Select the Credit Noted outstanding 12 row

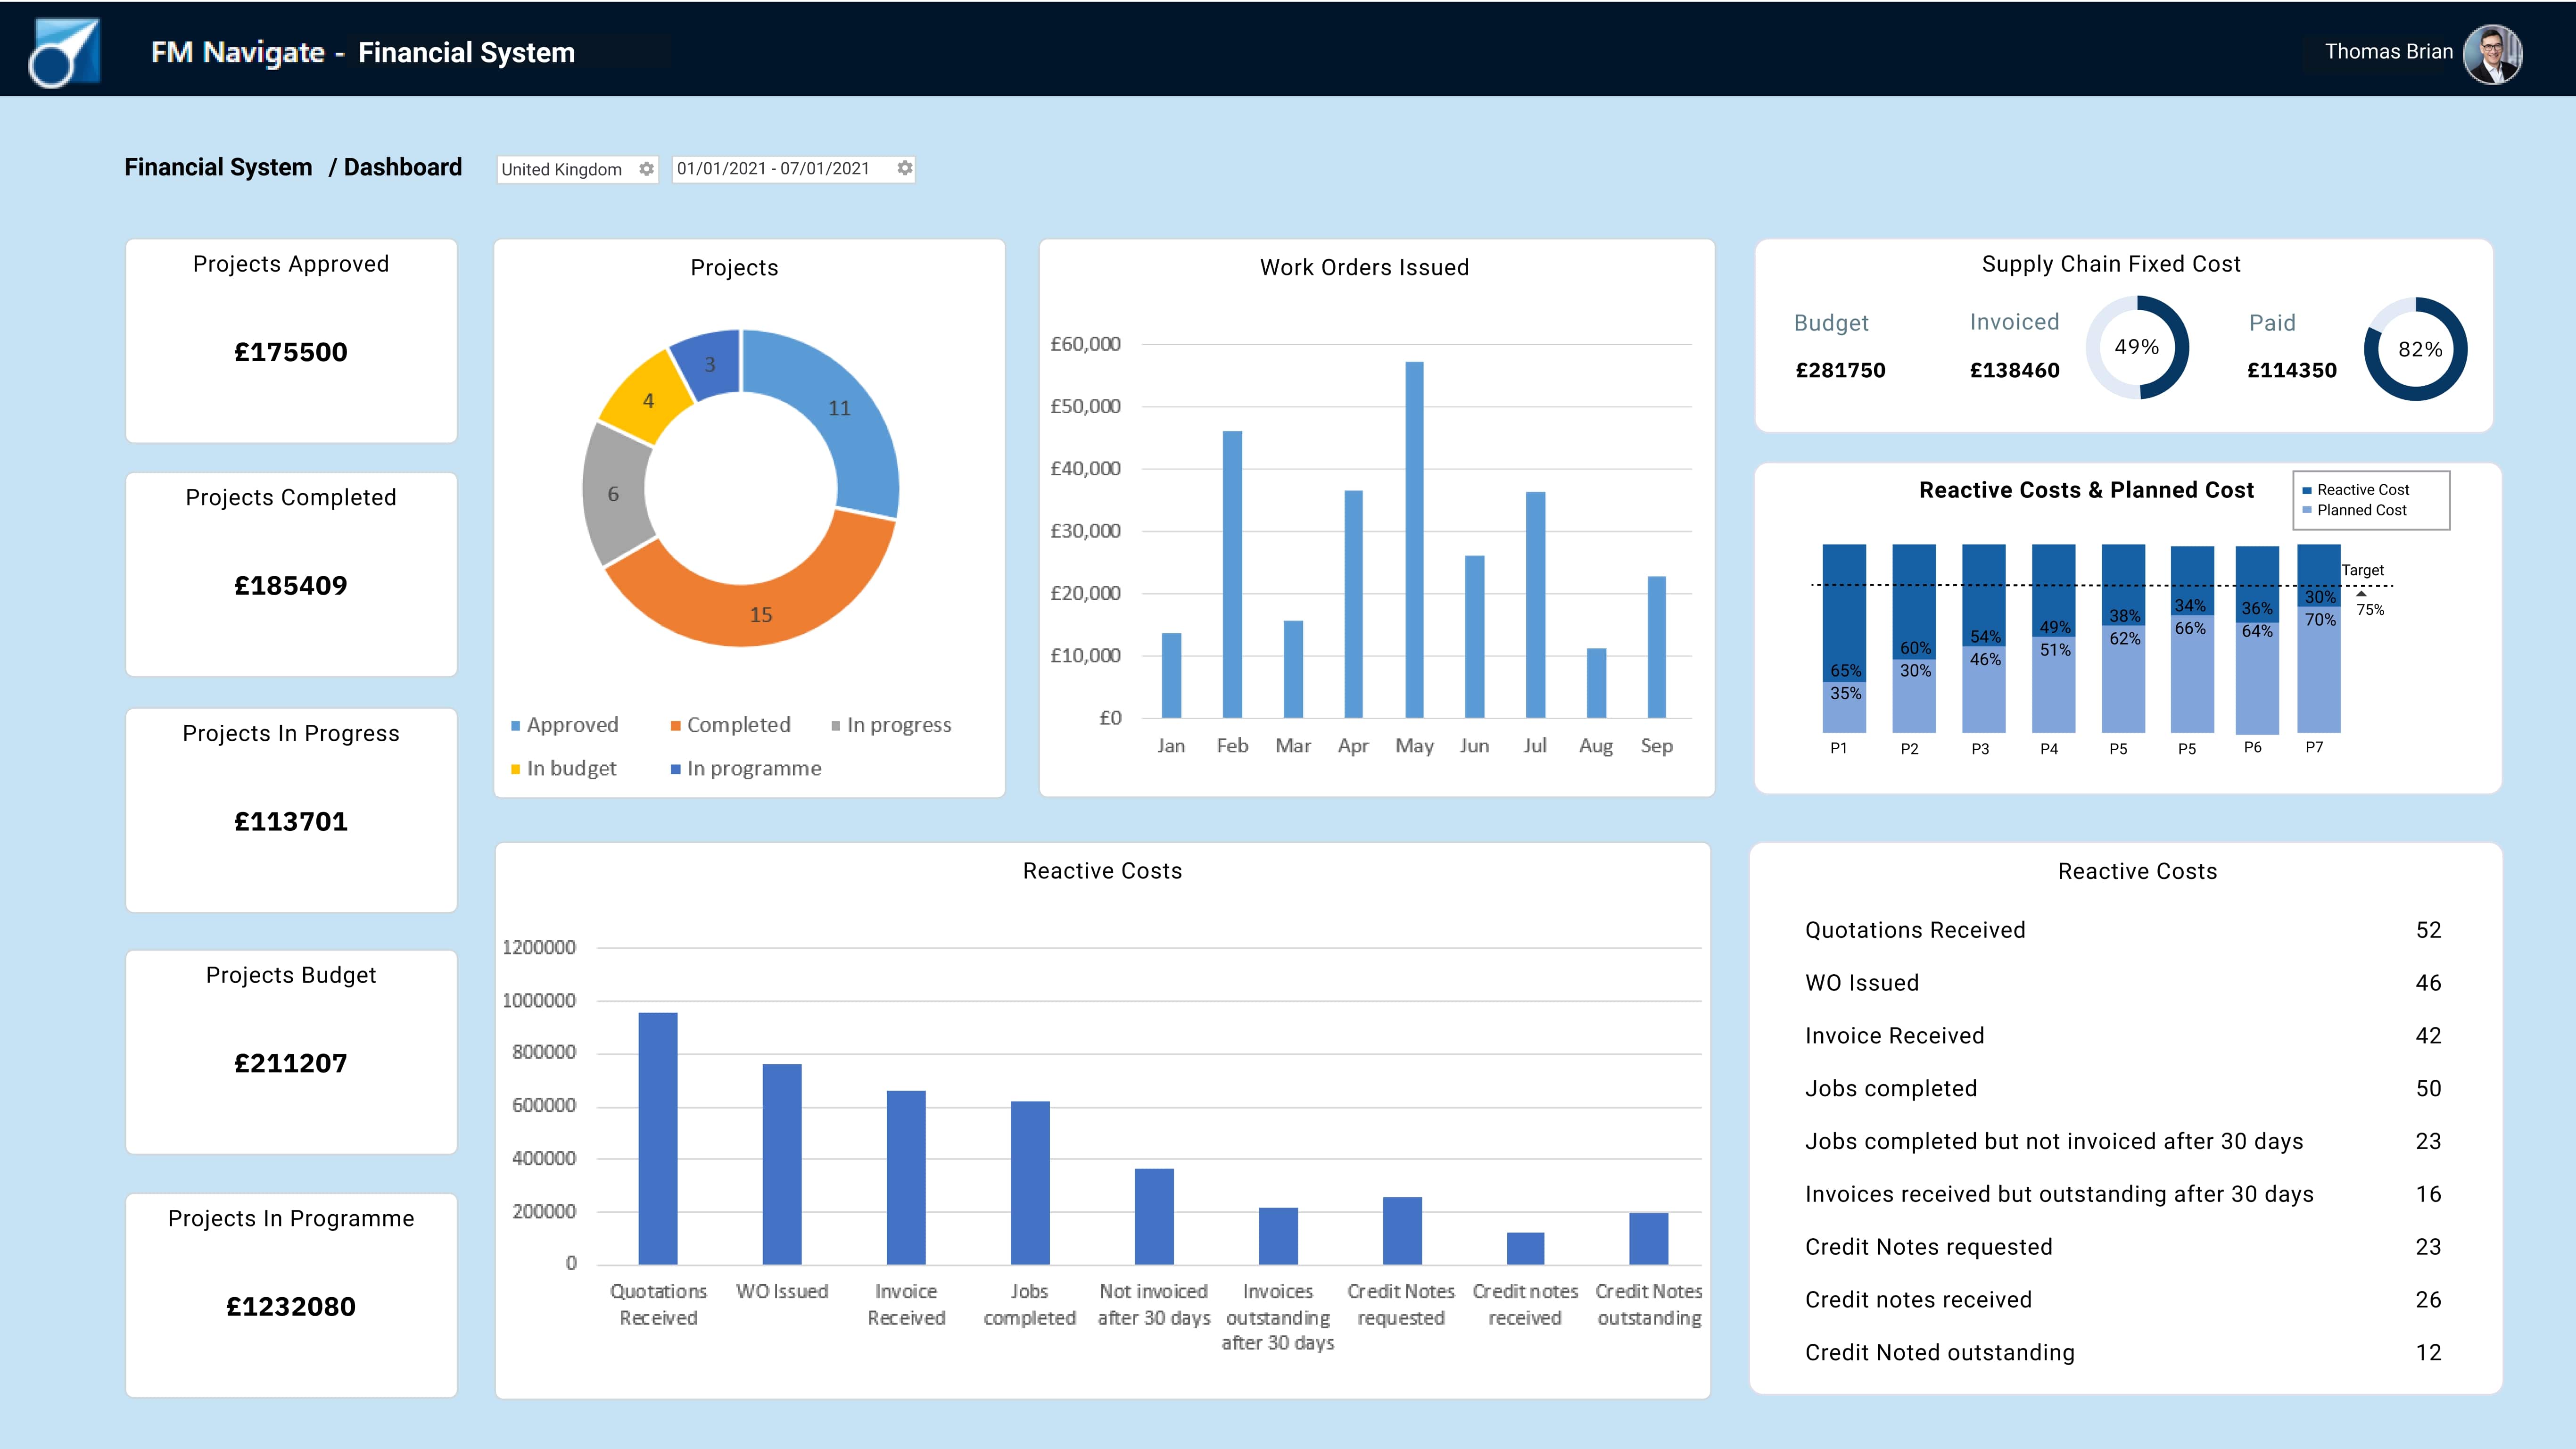[x=2122, y=1353]
